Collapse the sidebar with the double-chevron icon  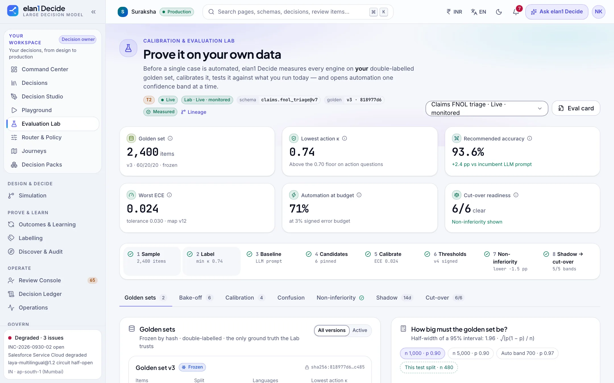point(94,12)
